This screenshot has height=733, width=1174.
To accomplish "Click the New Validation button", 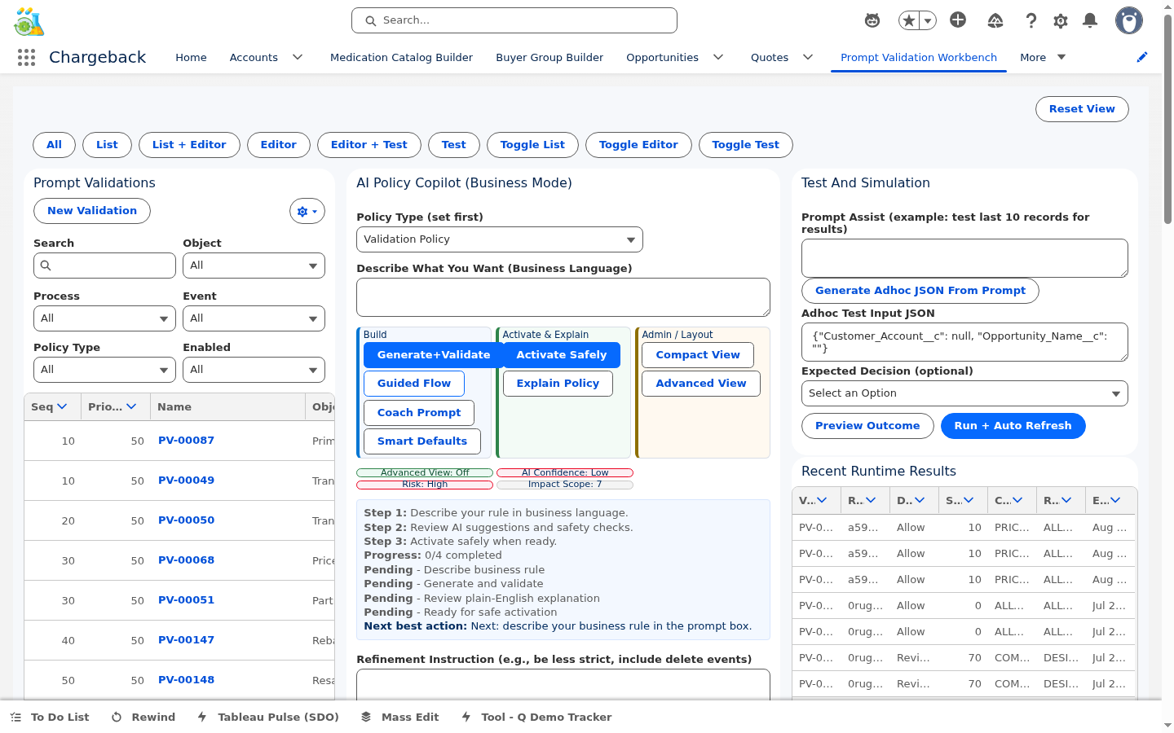I will click(x=92, y=211).
